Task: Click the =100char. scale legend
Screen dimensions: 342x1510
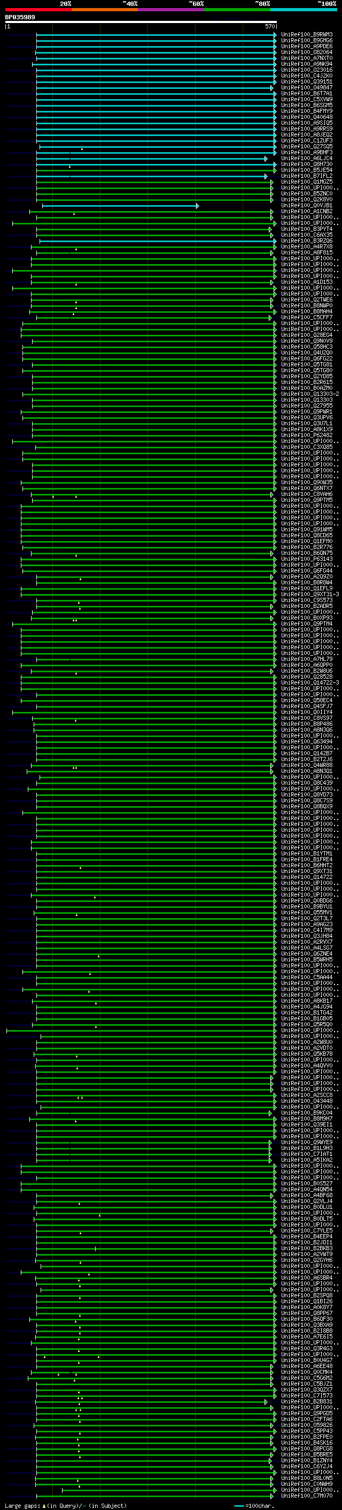Action: 254,1506
